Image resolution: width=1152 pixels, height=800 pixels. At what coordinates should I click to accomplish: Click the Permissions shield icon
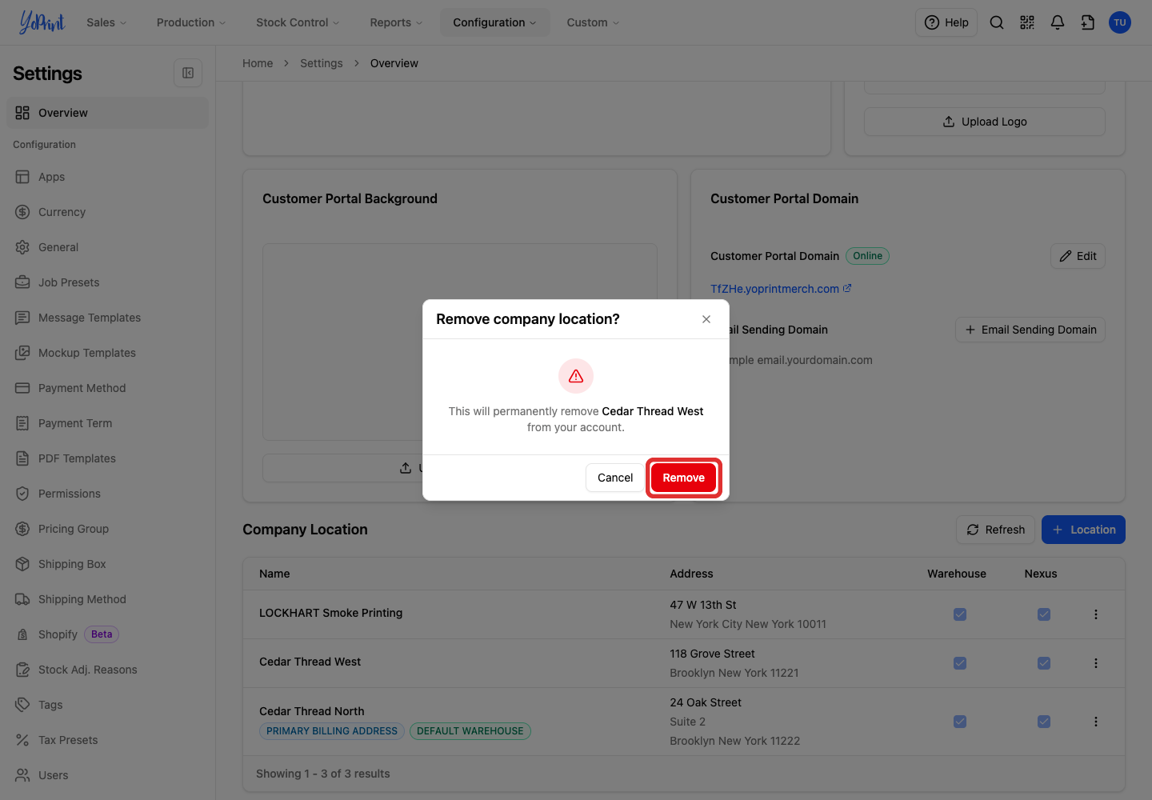pos(22,494)
